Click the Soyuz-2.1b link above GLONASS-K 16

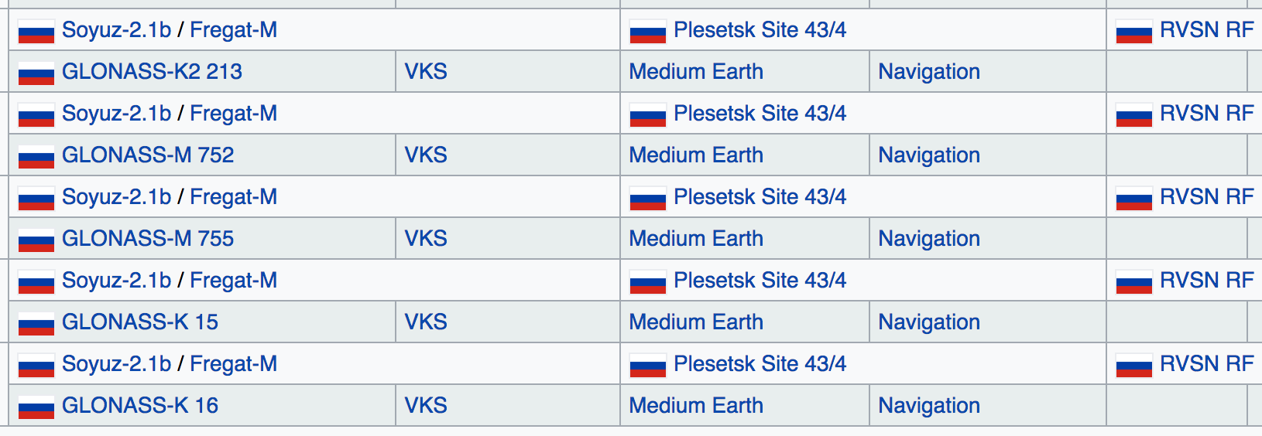point(116,363)
